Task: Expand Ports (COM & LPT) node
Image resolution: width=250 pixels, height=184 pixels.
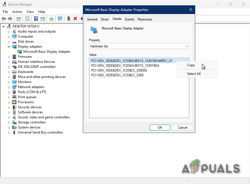Action: (9, 92)
